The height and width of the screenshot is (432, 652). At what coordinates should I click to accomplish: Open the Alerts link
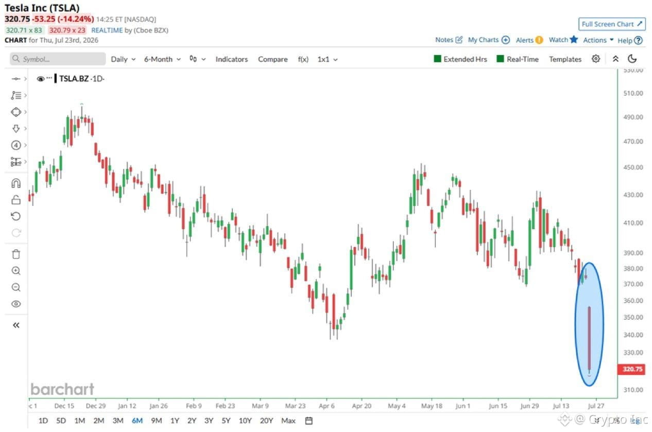tap(529, 40)
